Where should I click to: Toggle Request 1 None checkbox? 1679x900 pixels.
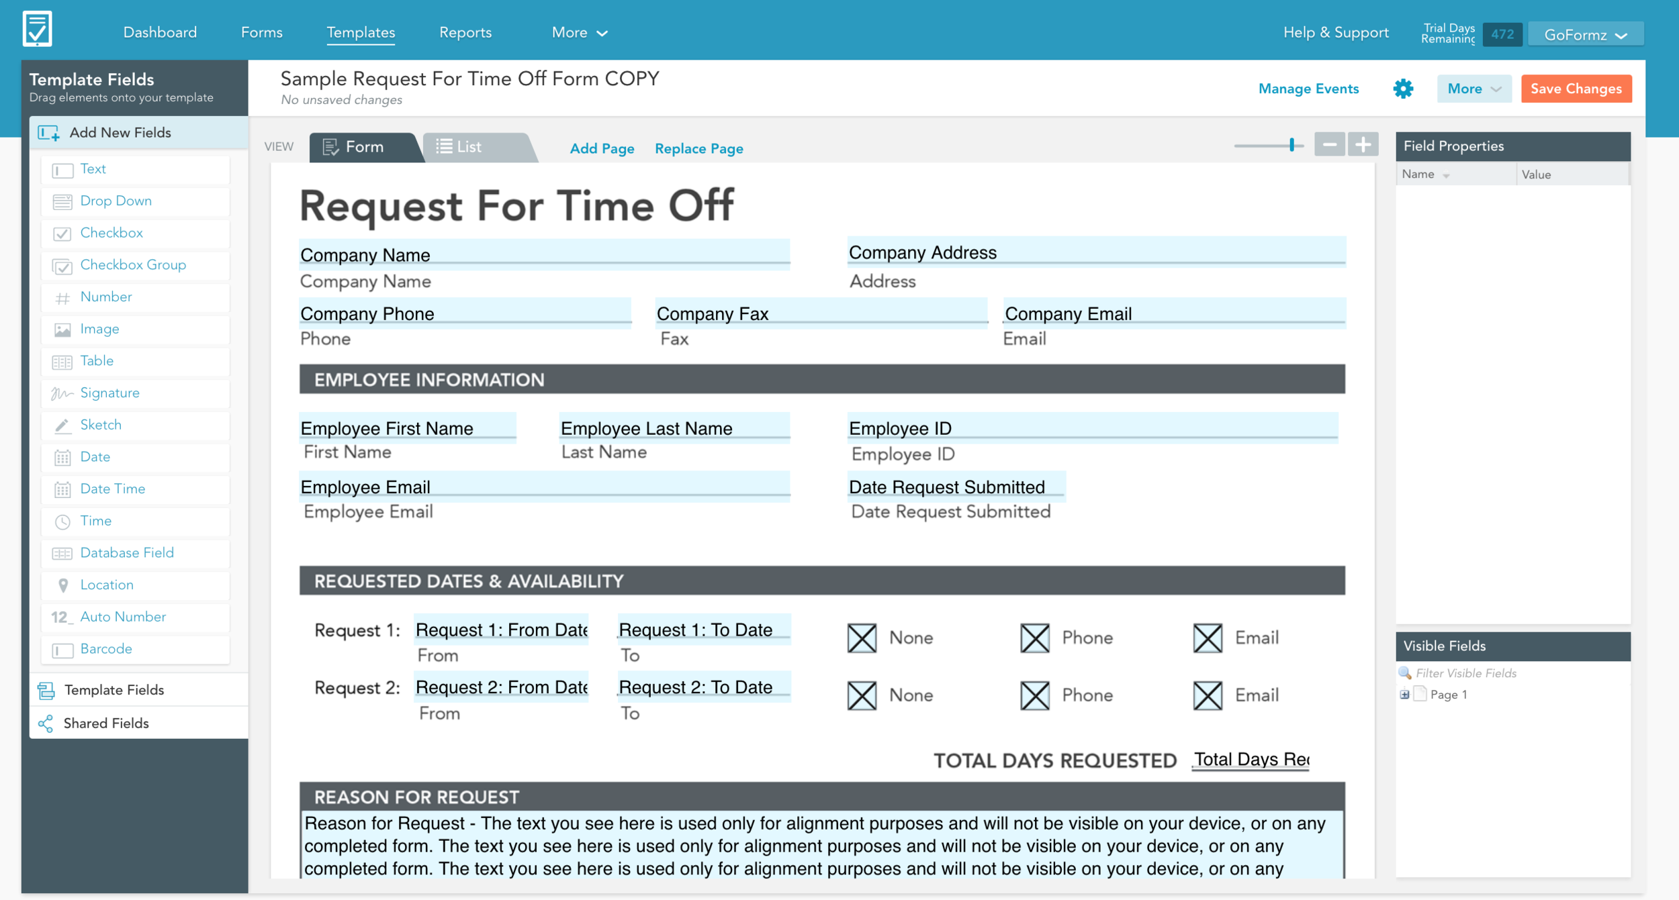point(862,638)
